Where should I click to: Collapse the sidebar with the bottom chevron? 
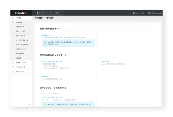tap(29, 104)
